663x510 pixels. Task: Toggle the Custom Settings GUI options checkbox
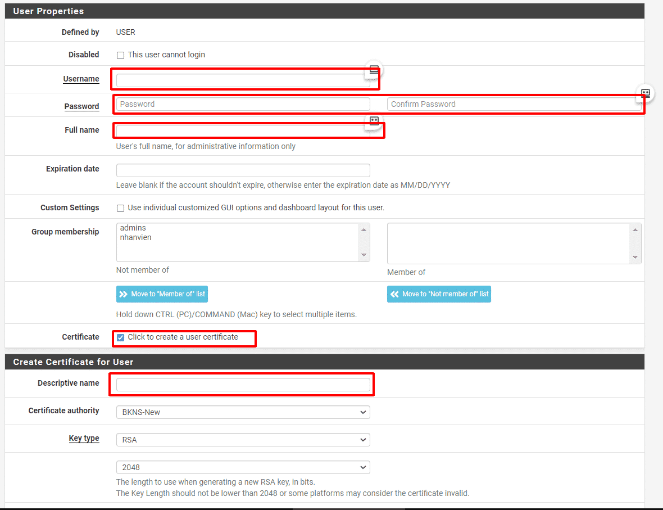pyautogui.click(x=120, y=208)
